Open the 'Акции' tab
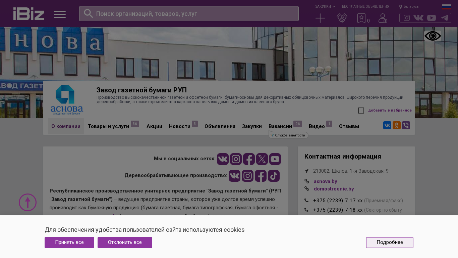 [x=154, y=126]
